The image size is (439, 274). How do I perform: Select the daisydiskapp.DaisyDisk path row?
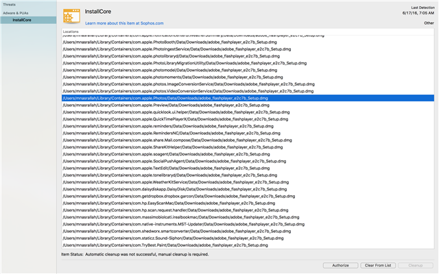[248, 189]
